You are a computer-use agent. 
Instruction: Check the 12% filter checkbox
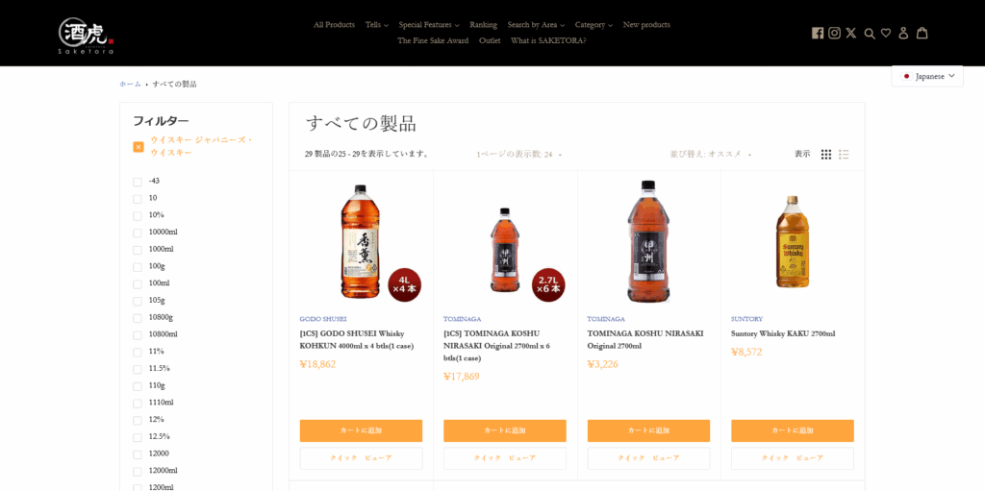137,420
